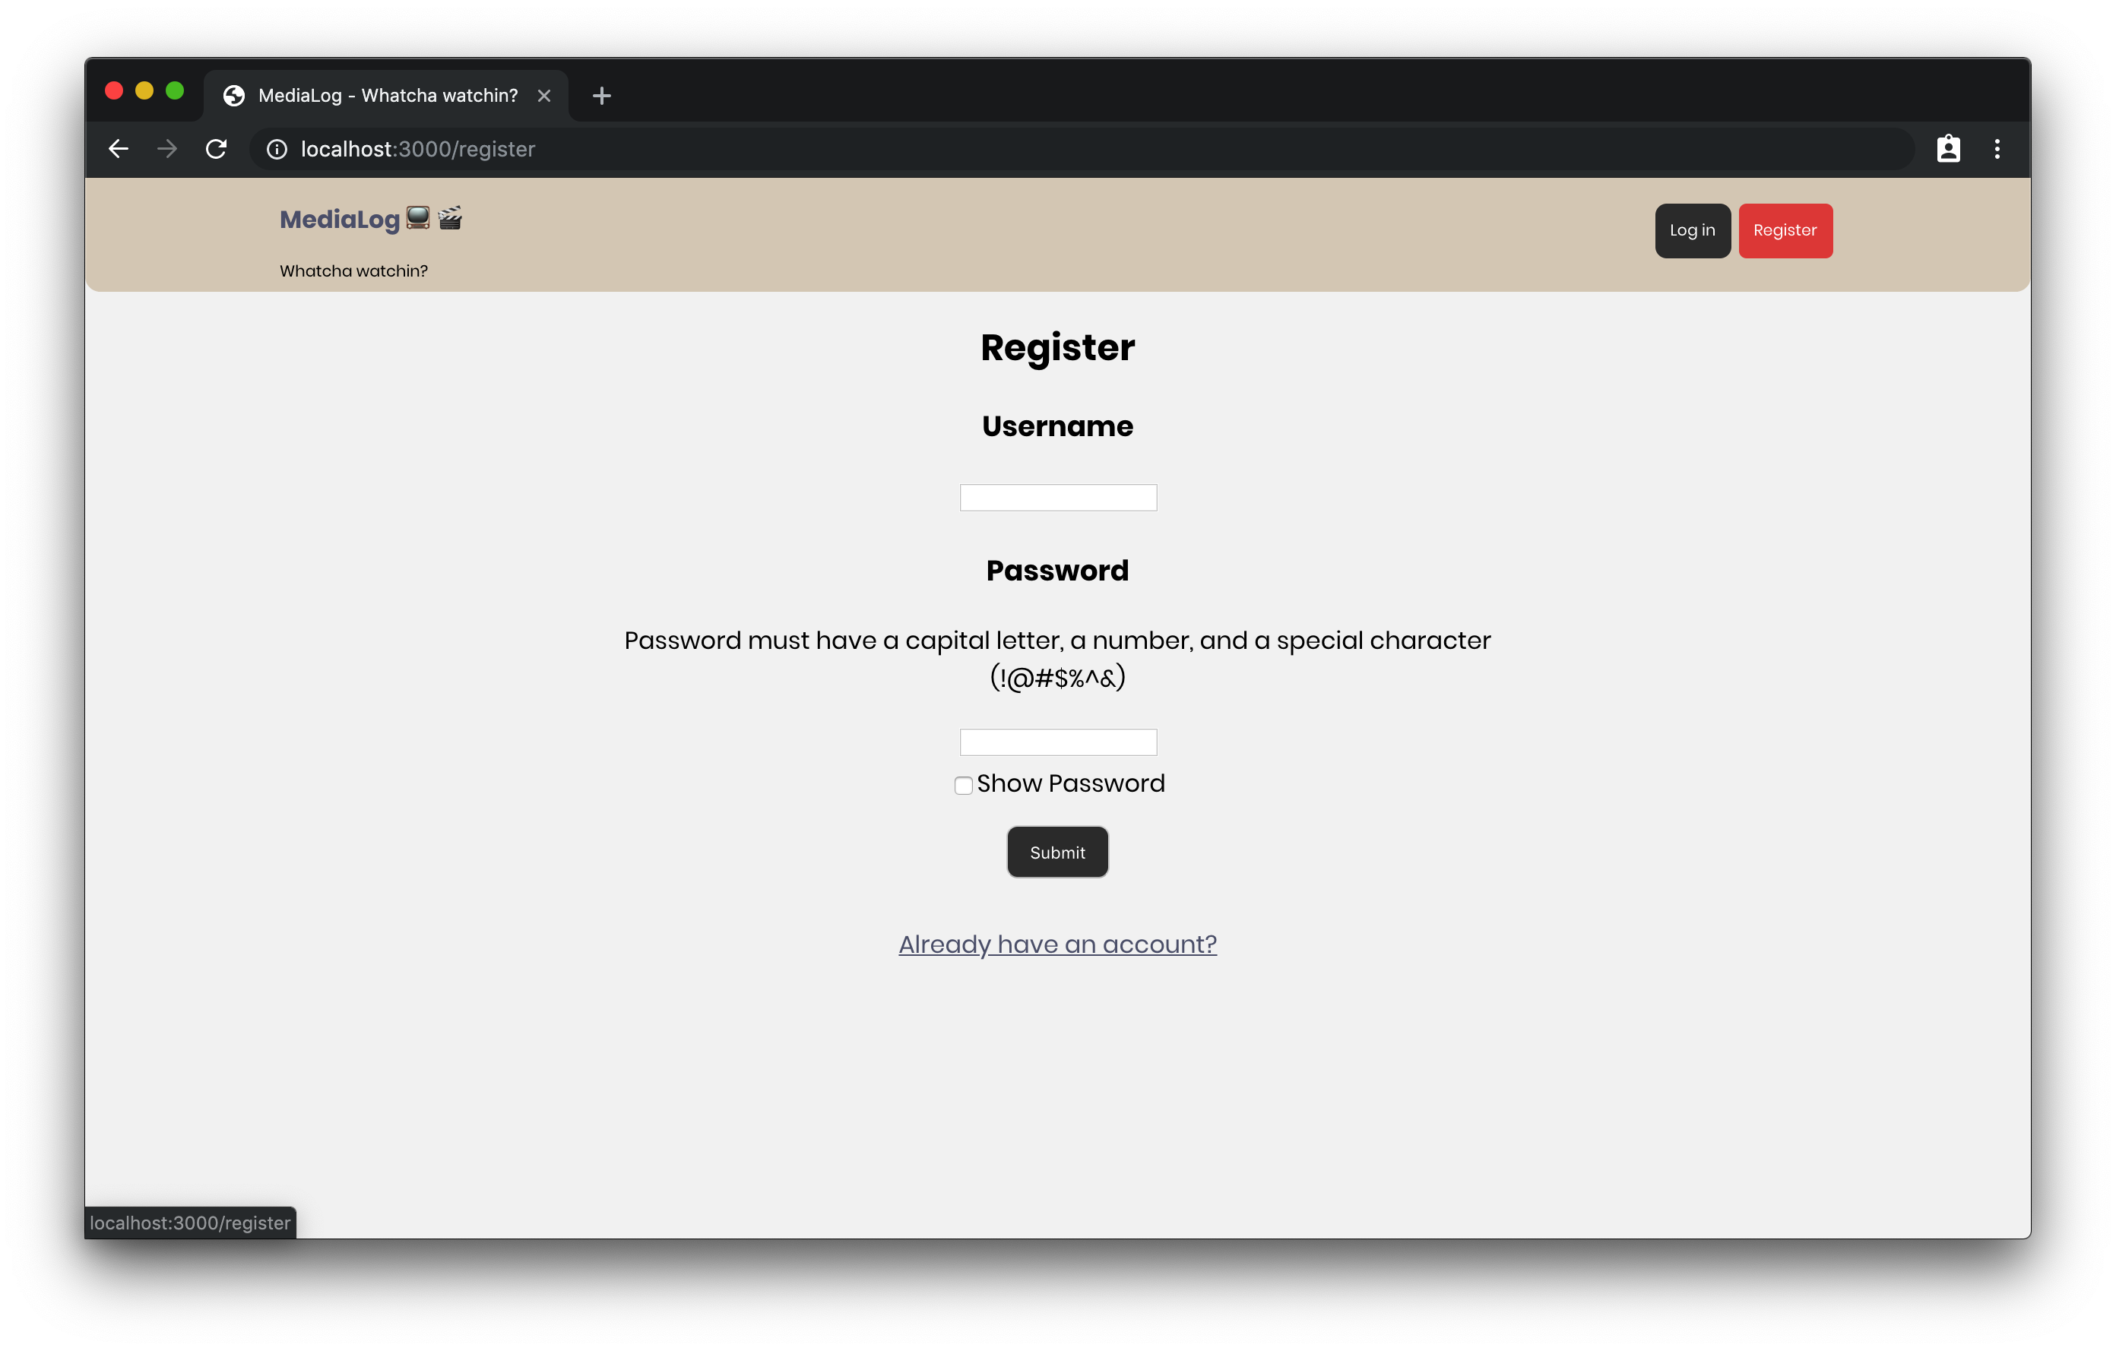Click the browser back navigation icon
2116x1351 pixels.
click(119, 148)
